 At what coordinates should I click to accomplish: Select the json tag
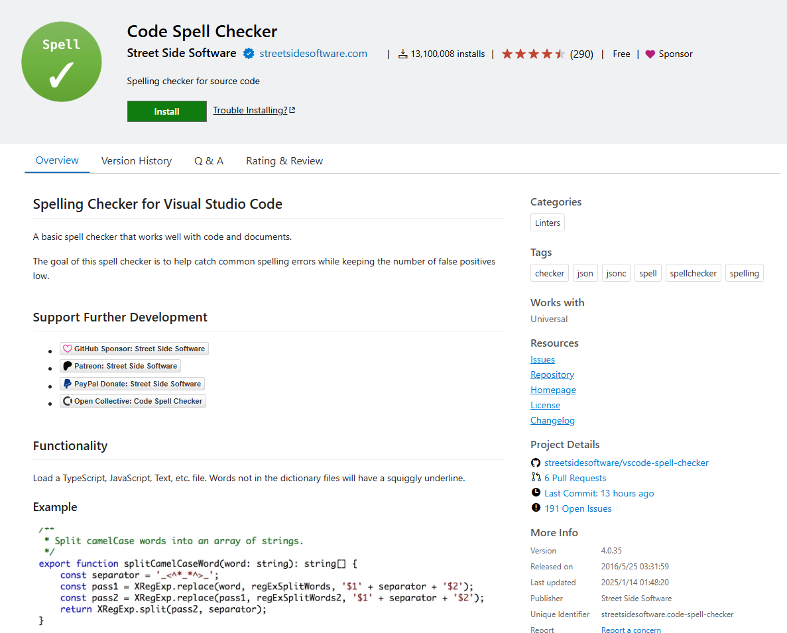tap(585, 273)
